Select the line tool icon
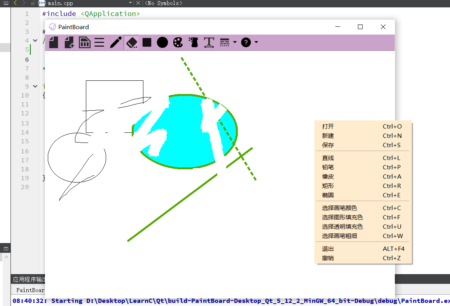 coord(99,42)
